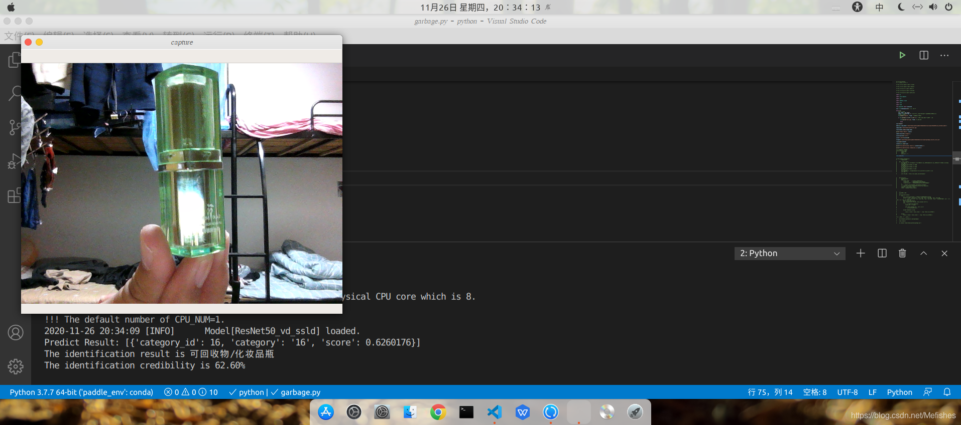Image resolution: width=961 pixels, height=425 pixels.
Task: Split the terminal panel
Action: pyautogui.click(x=882, y=254)
